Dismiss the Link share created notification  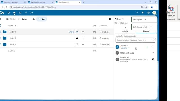[x=150, y=27]
